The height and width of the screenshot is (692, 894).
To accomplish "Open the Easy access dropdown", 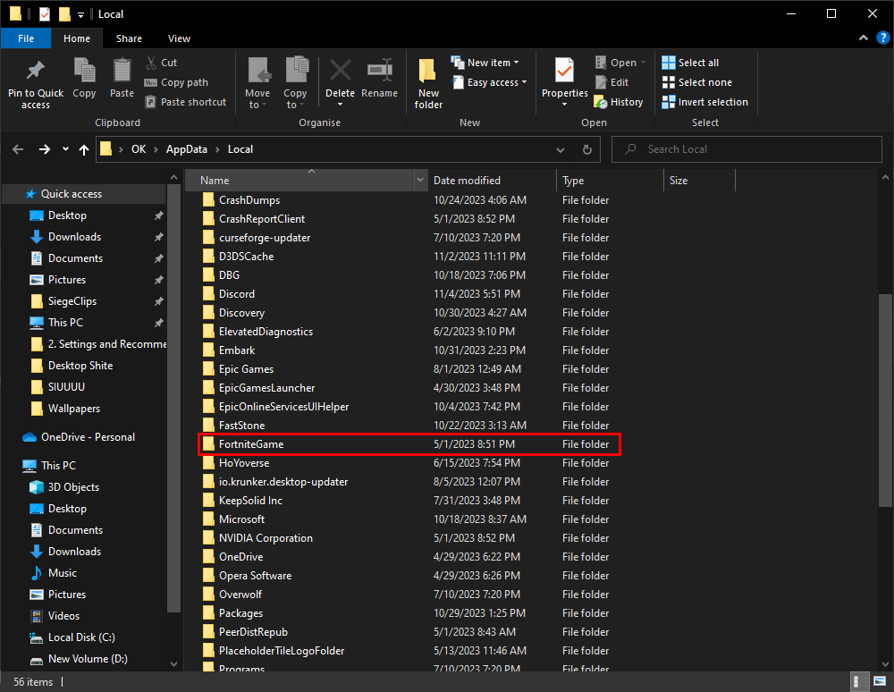I will pos(489,82).
